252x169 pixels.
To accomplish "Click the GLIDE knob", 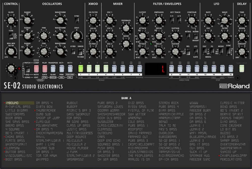I will [11, 20].
